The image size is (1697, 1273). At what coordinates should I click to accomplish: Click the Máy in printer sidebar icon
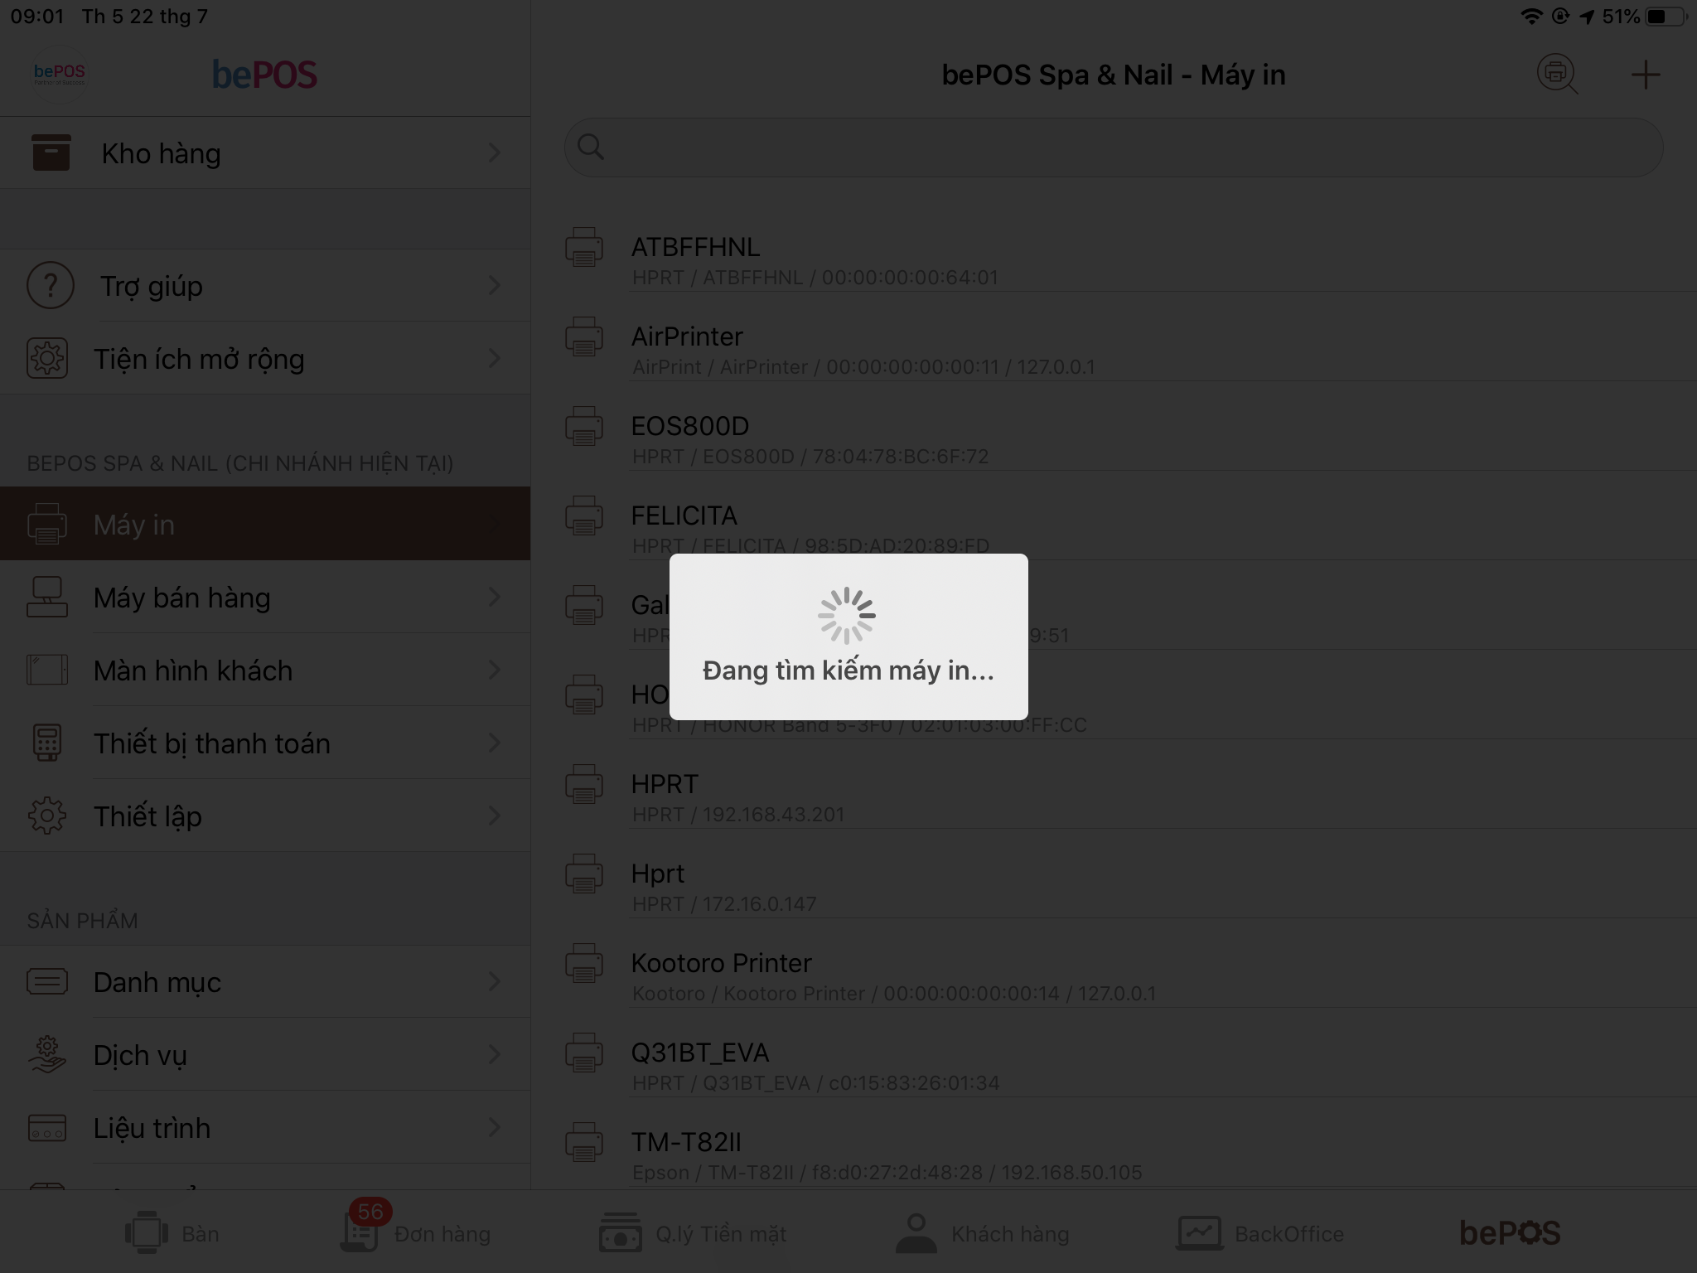click(47, 524)
